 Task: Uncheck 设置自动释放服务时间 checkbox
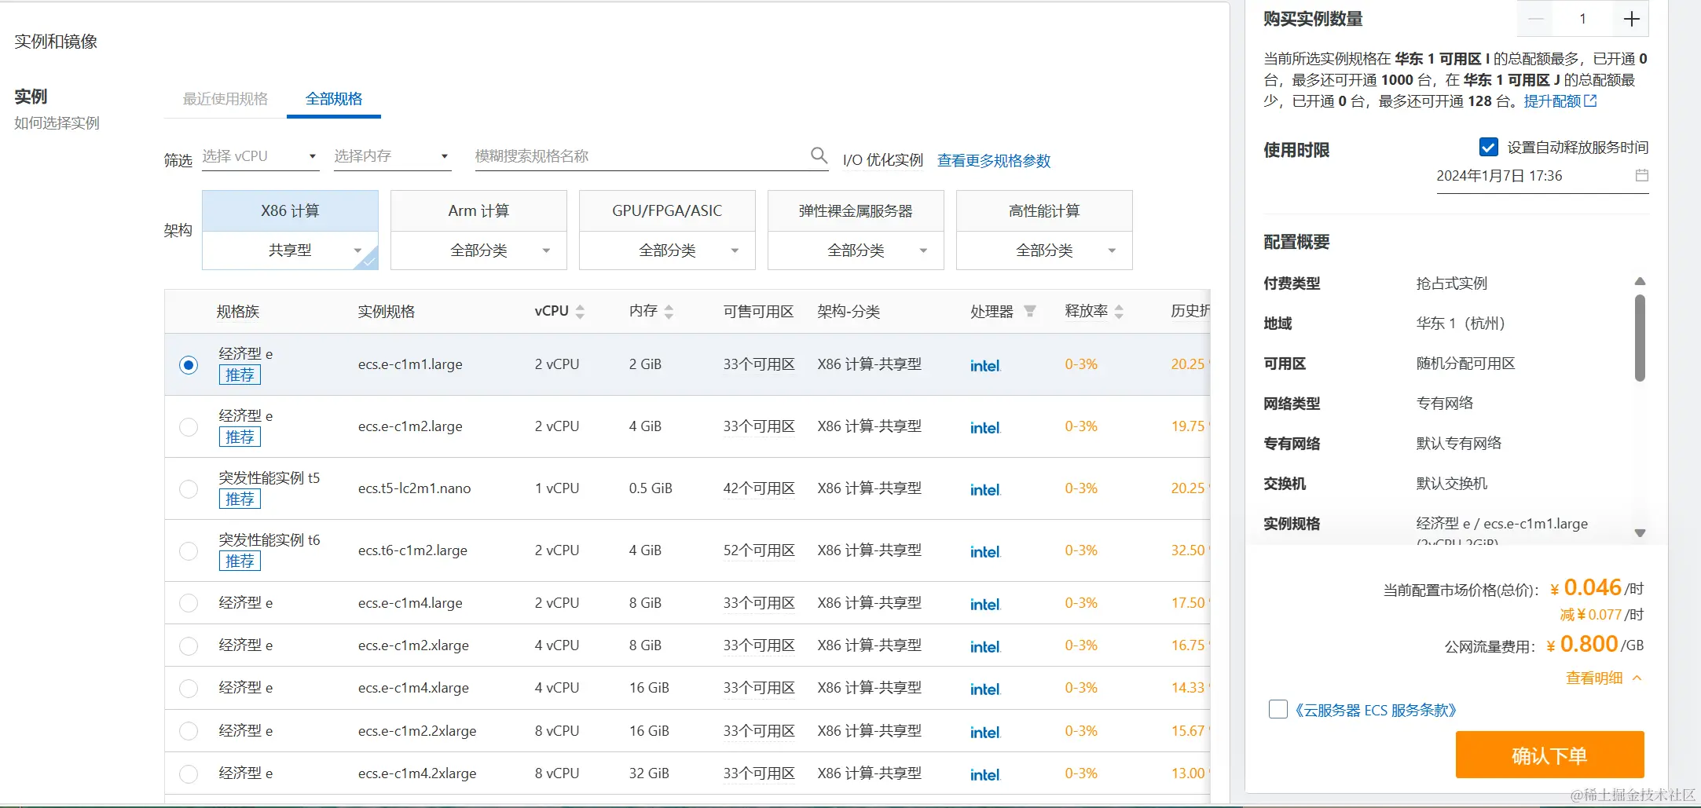pos(1488,148)
